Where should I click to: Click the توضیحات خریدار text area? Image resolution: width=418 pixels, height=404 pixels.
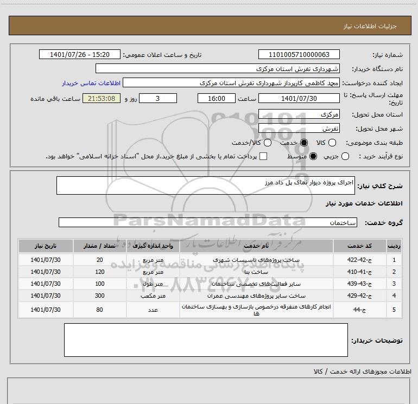pyautogui.click(x=206, y=340)
